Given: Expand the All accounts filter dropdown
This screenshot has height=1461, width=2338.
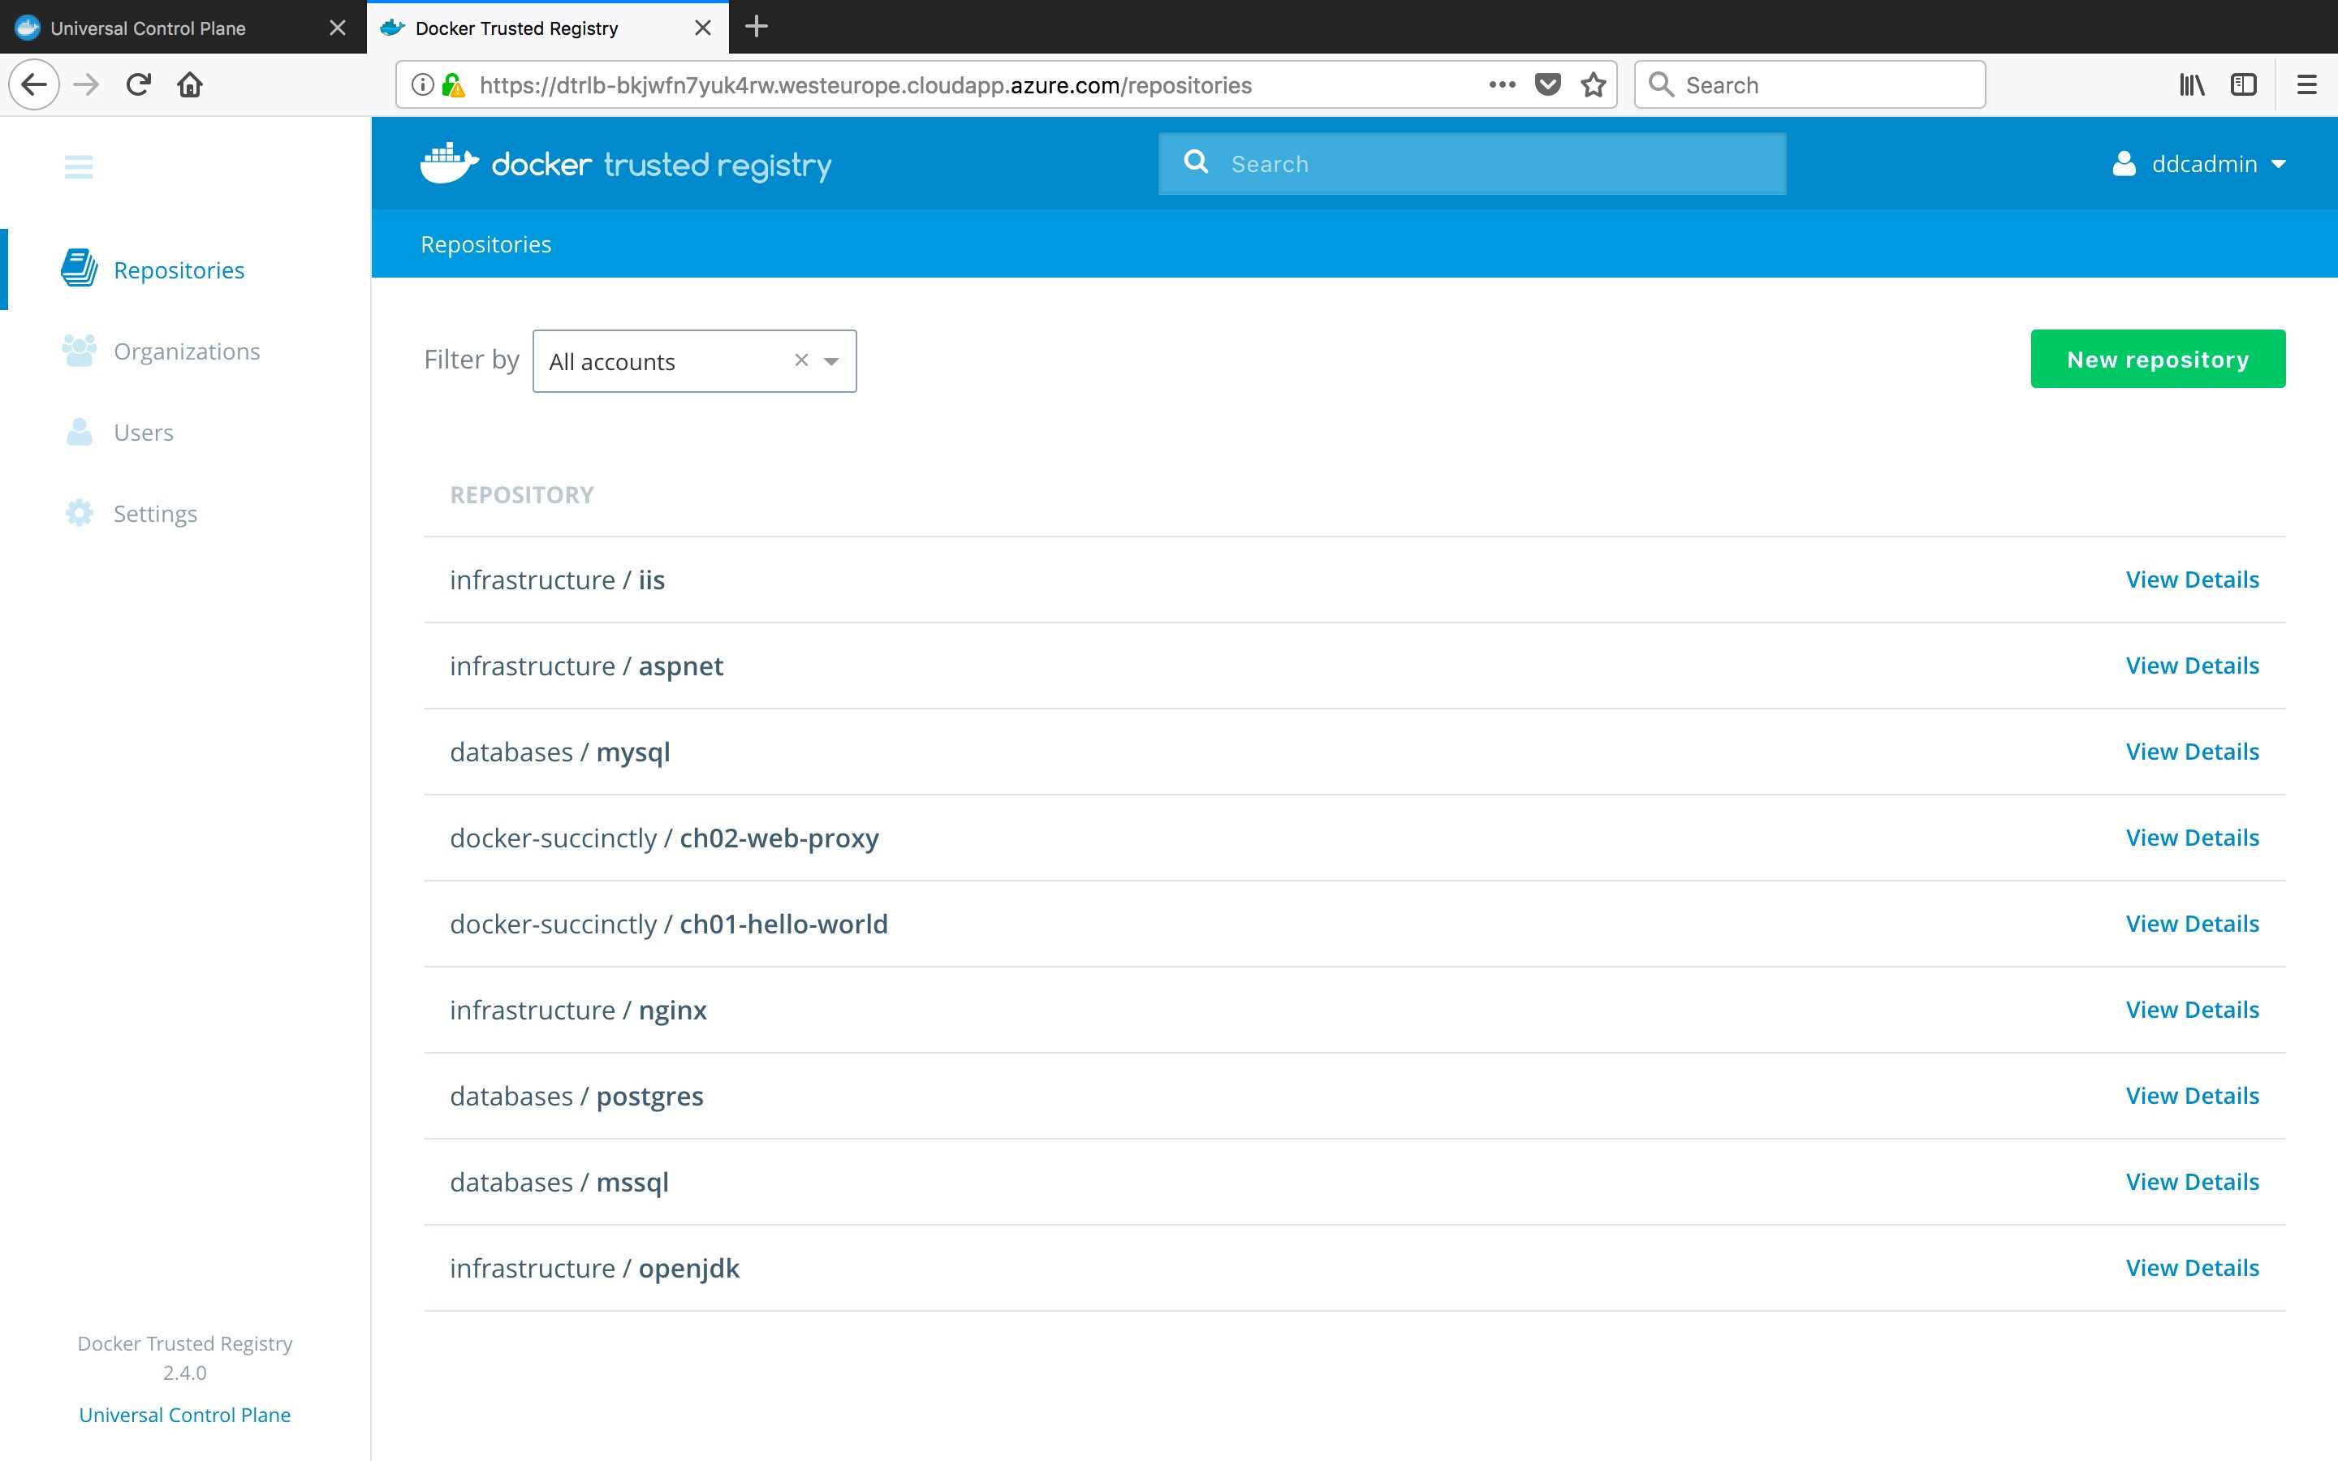Looking at the screenshot, I should 830,360.
